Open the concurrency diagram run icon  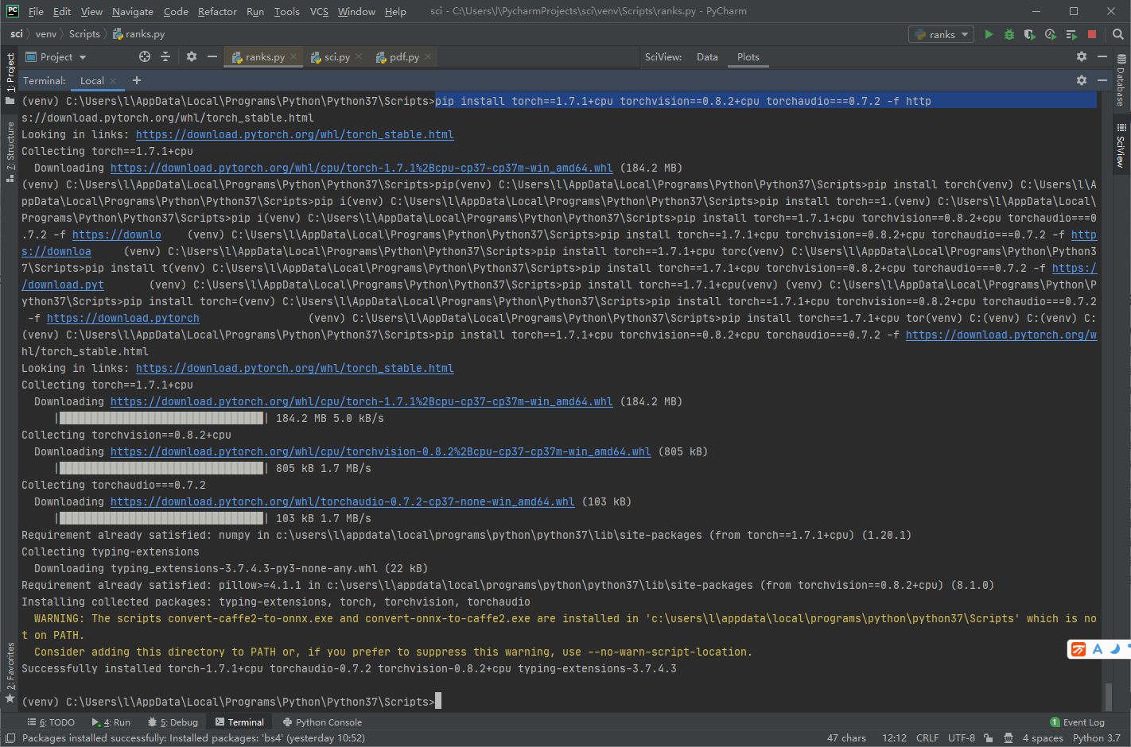[x=1071, y=34]
